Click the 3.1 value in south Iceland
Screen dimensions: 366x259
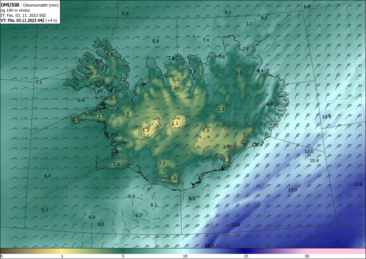[162, 163]
